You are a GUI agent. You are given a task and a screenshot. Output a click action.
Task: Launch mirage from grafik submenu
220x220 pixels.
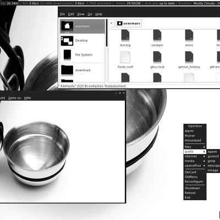point(213,170)
